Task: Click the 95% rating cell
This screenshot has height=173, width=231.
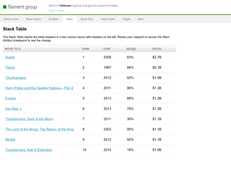Action: coord(130,129)
